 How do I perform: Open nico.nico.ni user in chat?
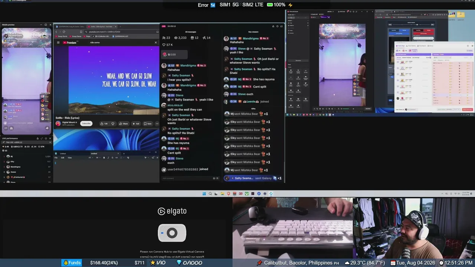coord(175,105)
